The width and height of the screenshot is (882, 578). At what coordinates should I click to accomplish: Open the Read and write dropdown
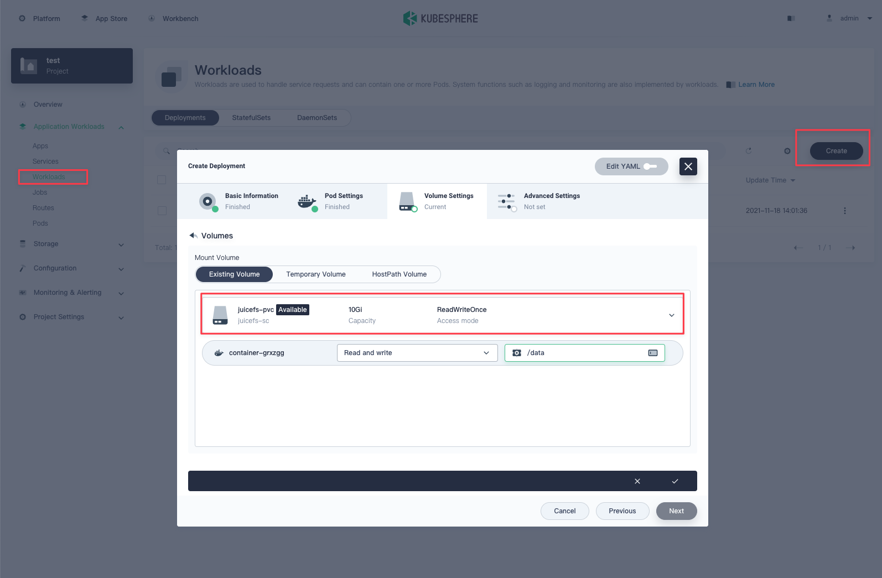coord(417,353)
